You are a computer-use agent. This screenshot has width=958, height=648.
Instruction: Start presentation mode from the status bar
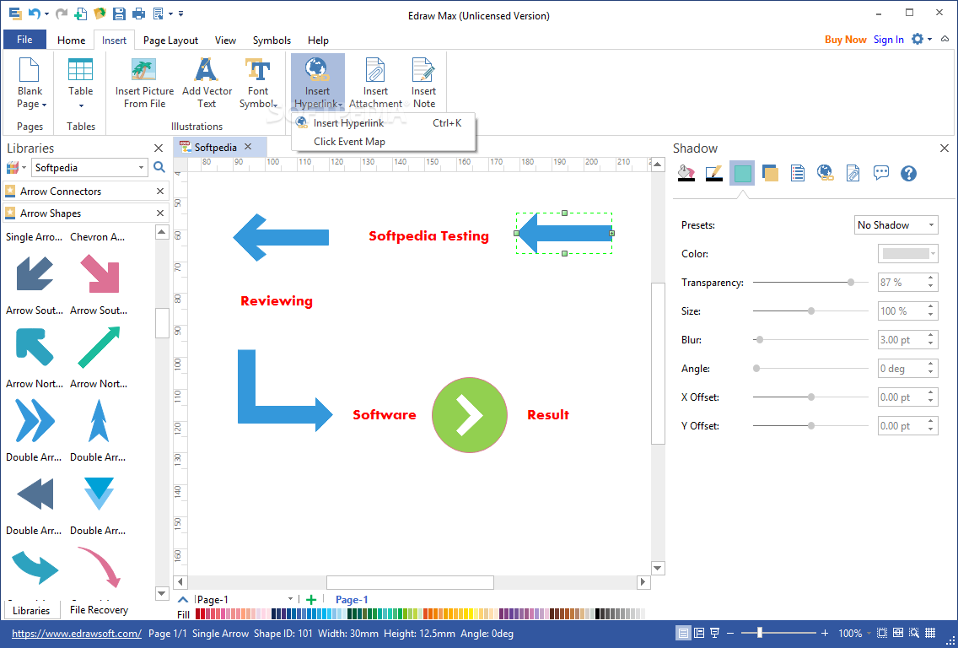[714, 634]
